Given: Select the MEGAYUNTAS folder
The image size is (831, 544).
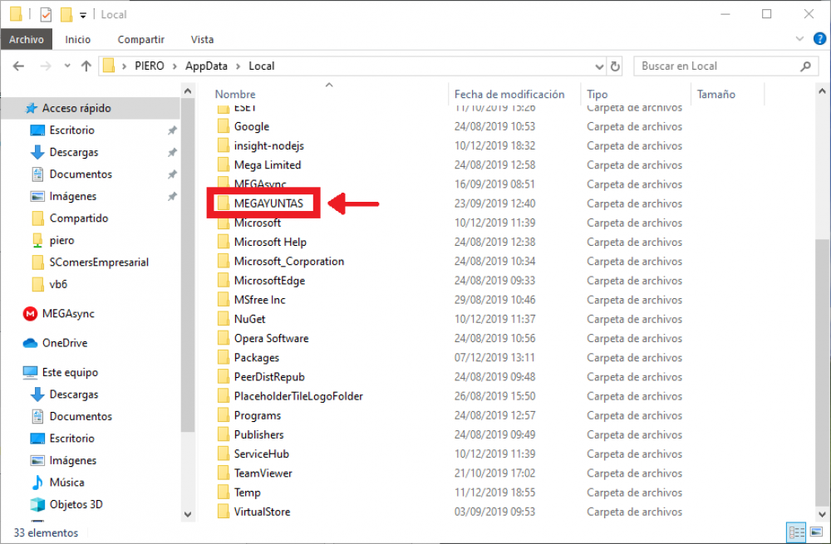Looking at the screenshot, I should (268, 203).
